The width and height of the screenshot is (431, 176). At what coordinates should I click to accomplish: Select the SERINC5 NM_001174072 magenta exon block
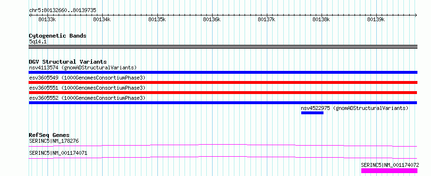[x=389, y=171]
